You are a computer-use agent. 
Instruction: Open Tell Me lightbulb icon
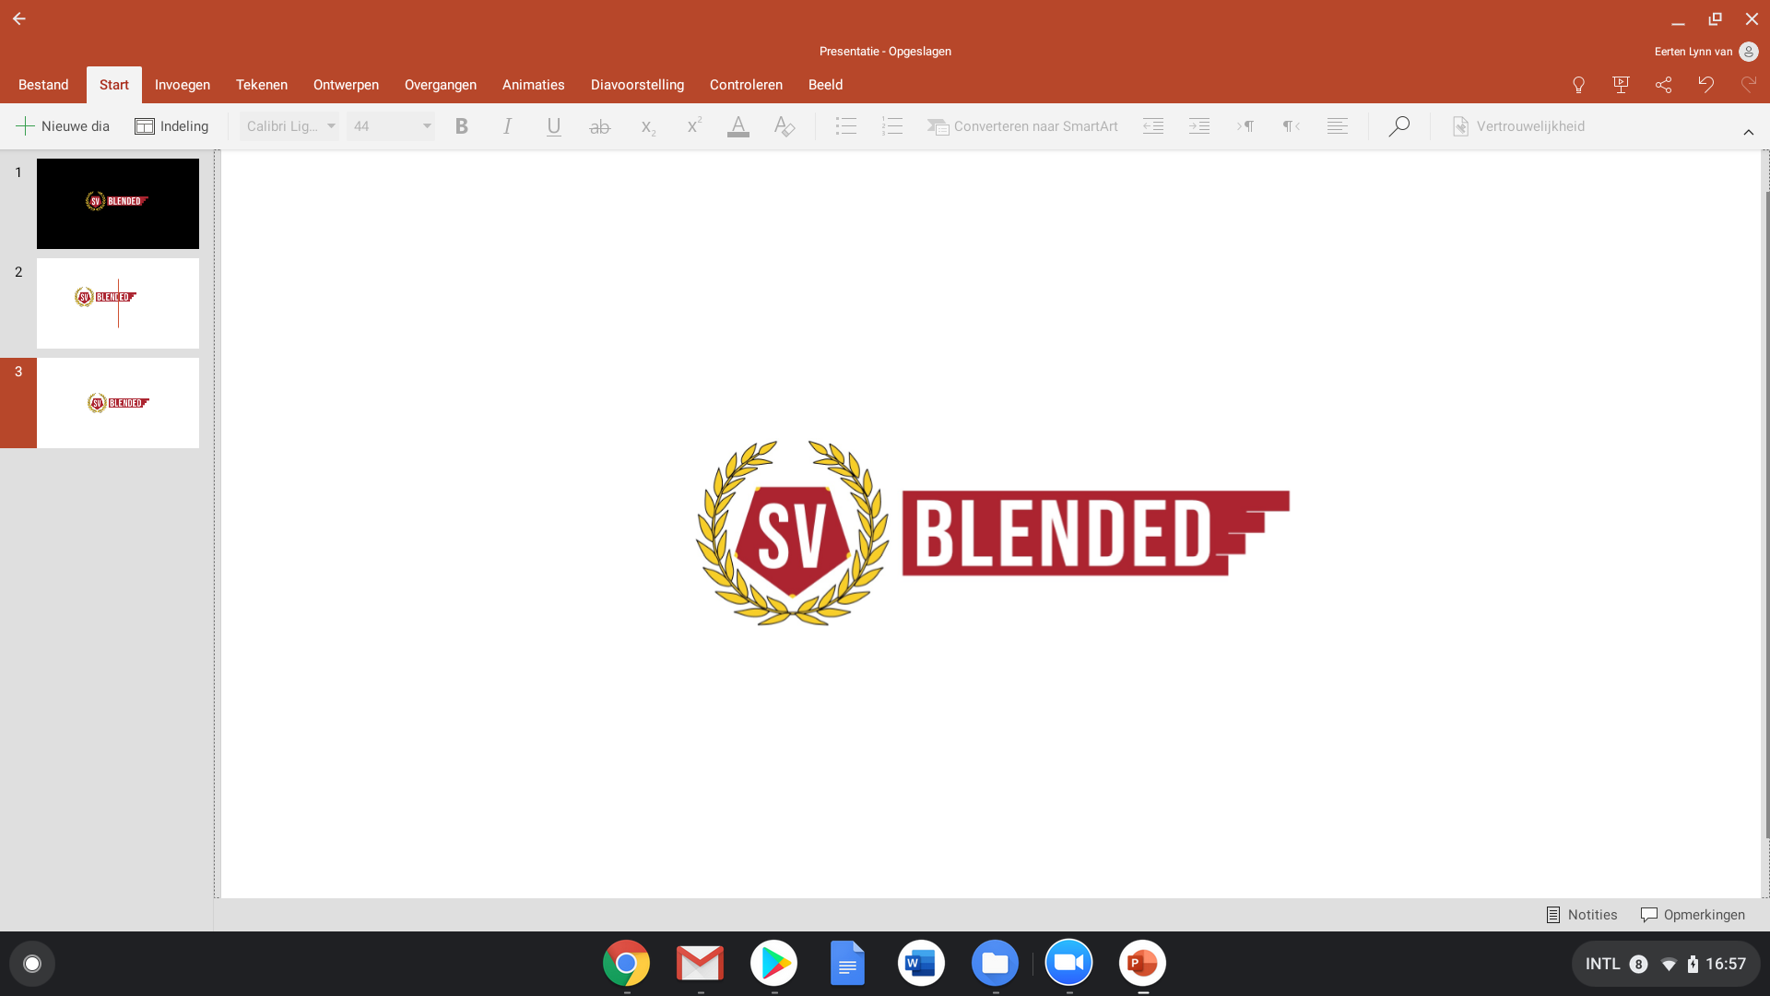pos(1578,85)
